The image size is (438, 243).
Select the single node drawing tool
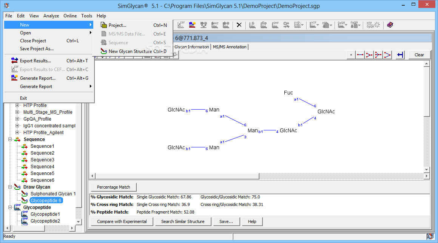point(351,55)
